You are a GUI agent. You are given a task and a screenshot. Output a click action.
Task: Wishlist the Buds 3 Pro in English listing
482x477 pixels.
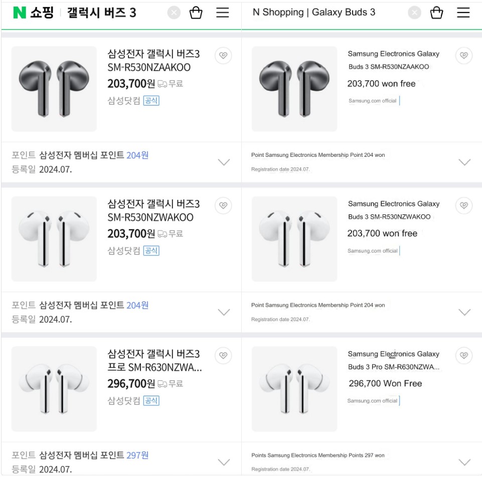(464, 356)
